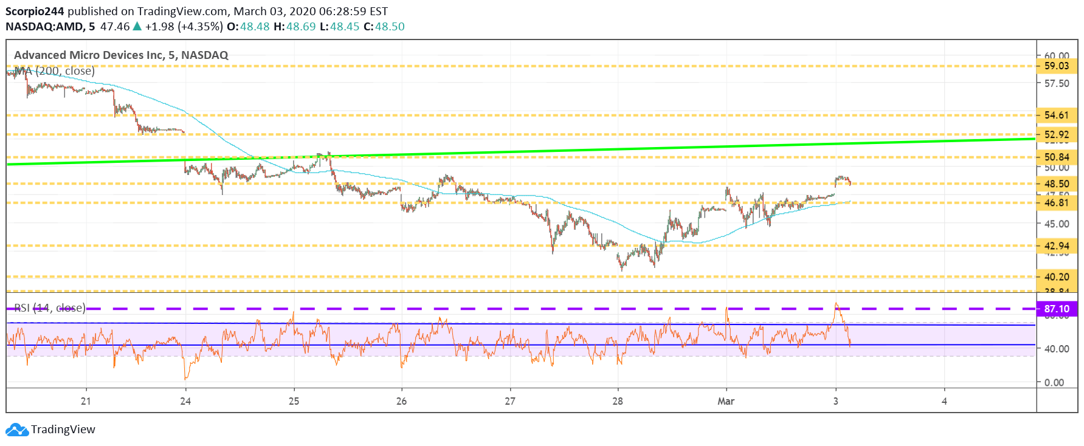Click the date label 24 on time axis
The image size is (1084, 446).
click(x=185, y=401)
